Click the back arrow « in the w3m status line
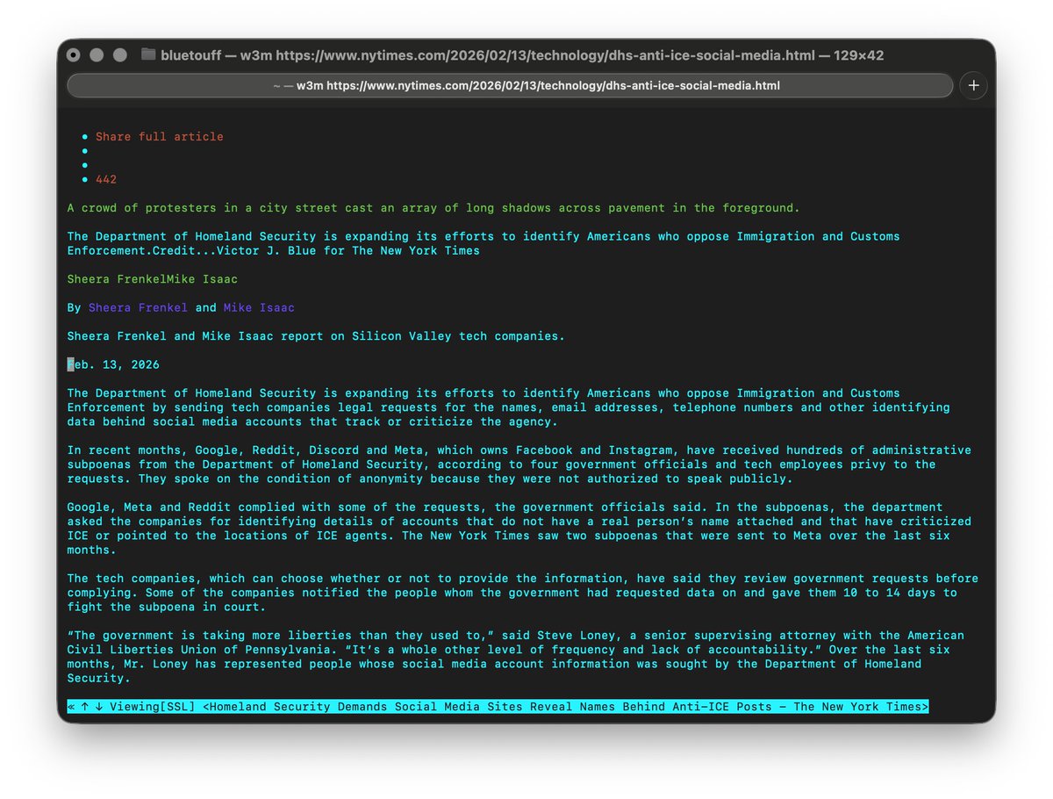Screen dimensions: 1053x799 coord(71,707)
